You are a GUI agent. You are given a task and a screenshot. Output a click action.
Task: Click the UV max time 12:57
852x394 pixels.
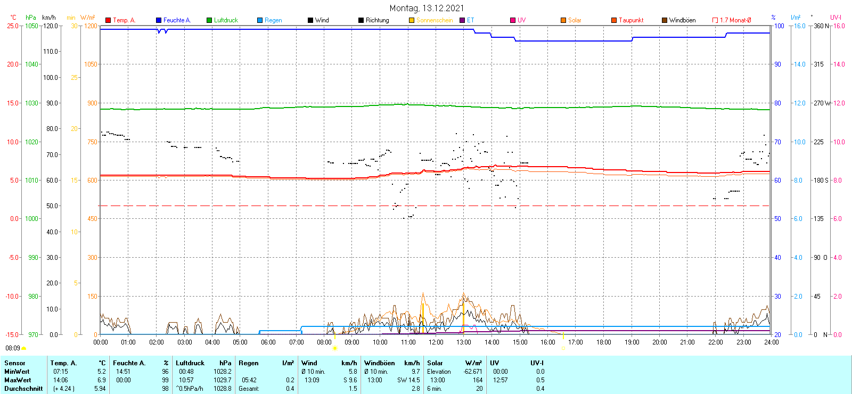coord(500,380)
